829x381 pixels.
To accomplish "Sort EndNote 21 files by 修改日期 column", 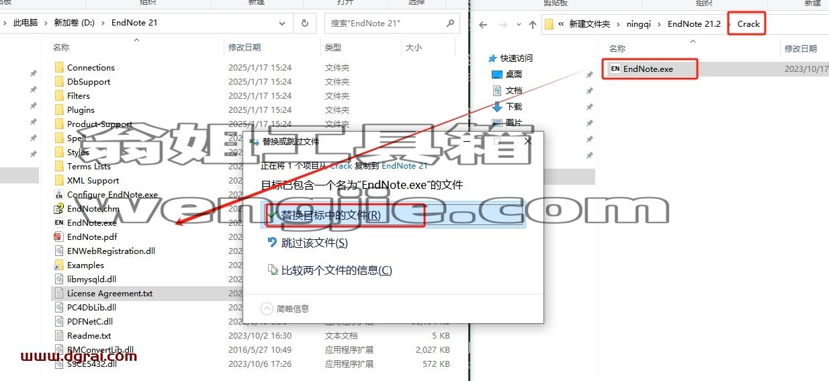I will [x=245, y=48].
